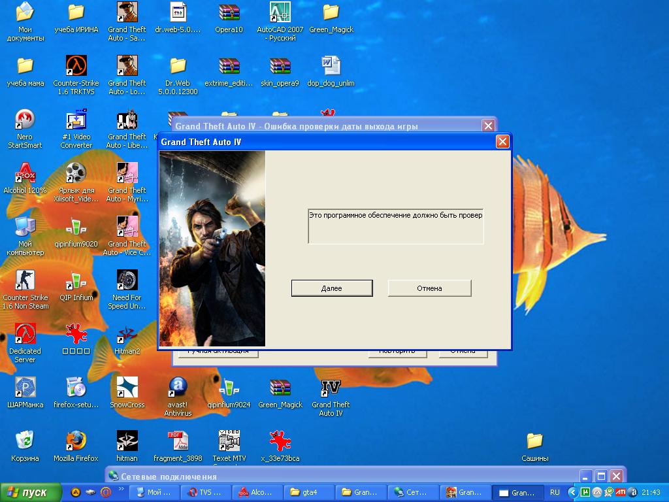Launch AutoCAD 2007 desktop shortcut
Viewport: 669px width, 502px height.
pyautogui.click(x=280, y=13)
